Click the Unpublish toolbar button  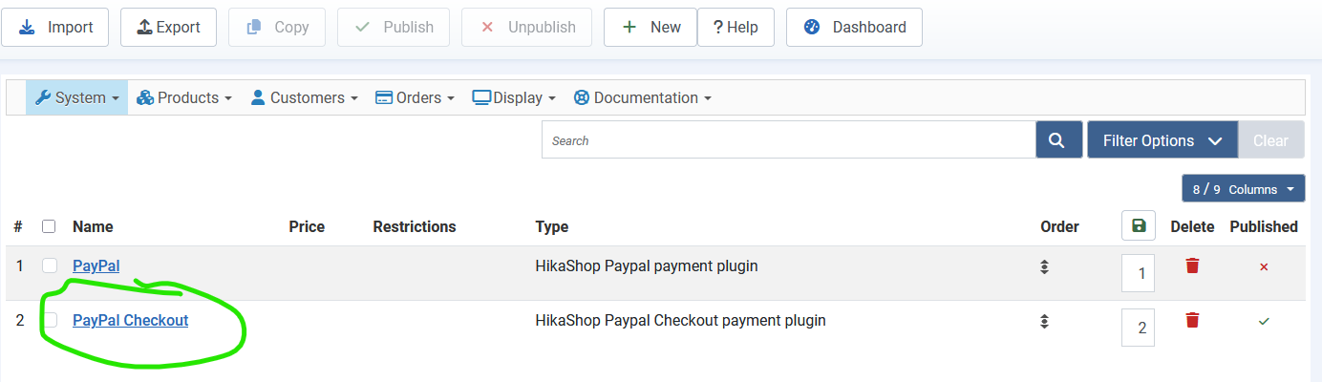[526, 27]
